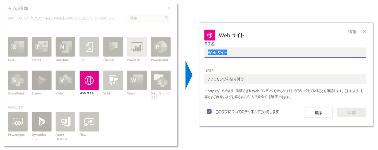Click the search magnifier icon
Viewport: 378px width, 150px height.
[166, 18]
